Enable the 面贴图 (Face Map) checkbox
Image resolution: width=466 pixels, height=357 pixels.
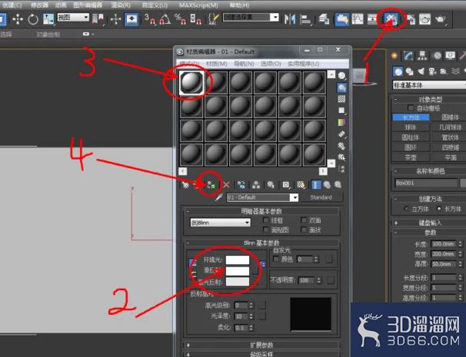coord(266,230)
